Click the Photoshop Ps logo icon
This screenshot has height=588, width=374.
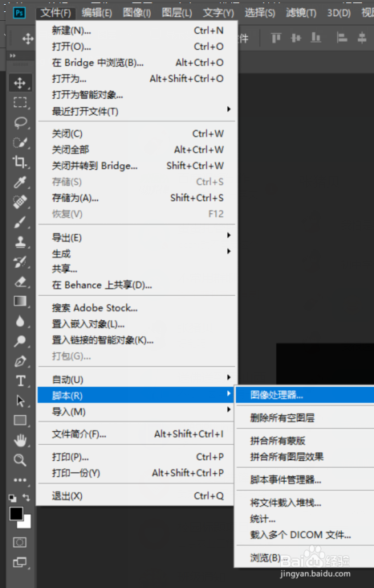pos(19,13)
